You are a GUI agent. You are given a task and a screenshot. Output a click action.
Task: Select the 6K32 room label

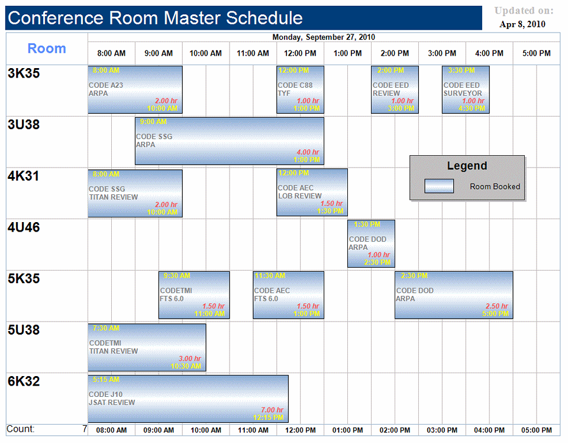(x=24, y=381)
